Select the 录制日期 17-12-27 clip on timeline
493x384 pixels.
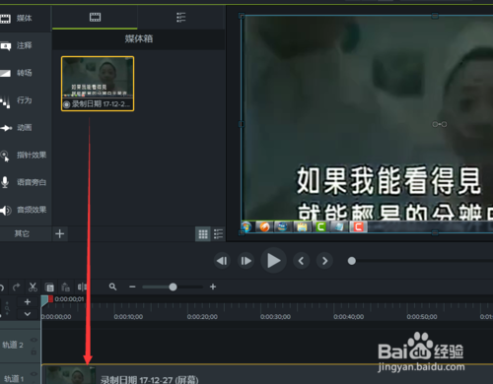[x=267, y=374]
